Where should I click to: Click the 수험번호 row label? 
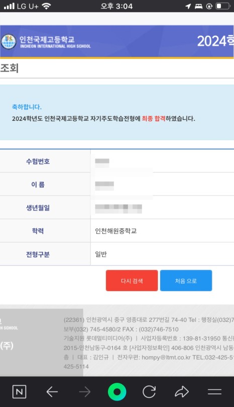[x=38, y=161]
